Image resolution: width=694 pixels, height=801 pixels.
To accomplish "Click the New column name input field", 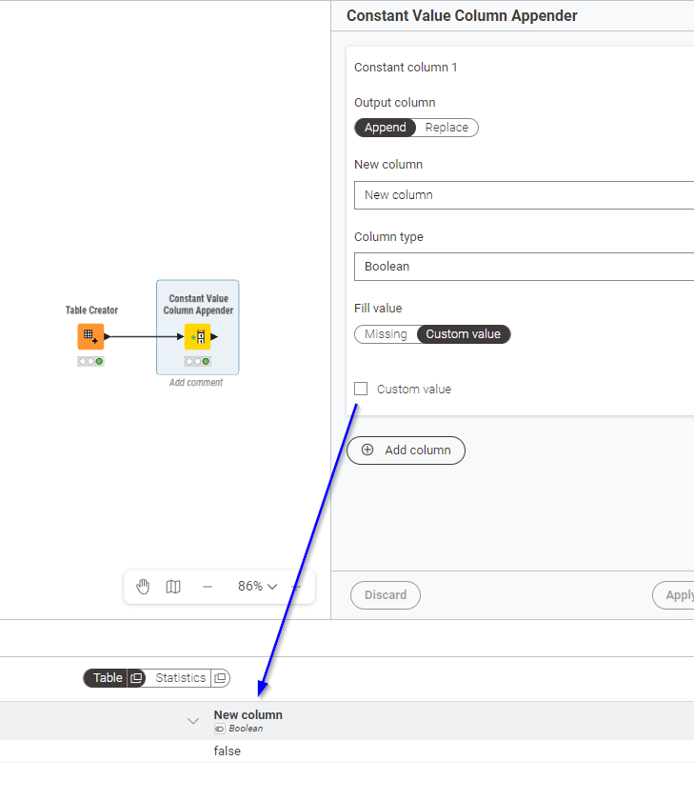I will point(524,195).
